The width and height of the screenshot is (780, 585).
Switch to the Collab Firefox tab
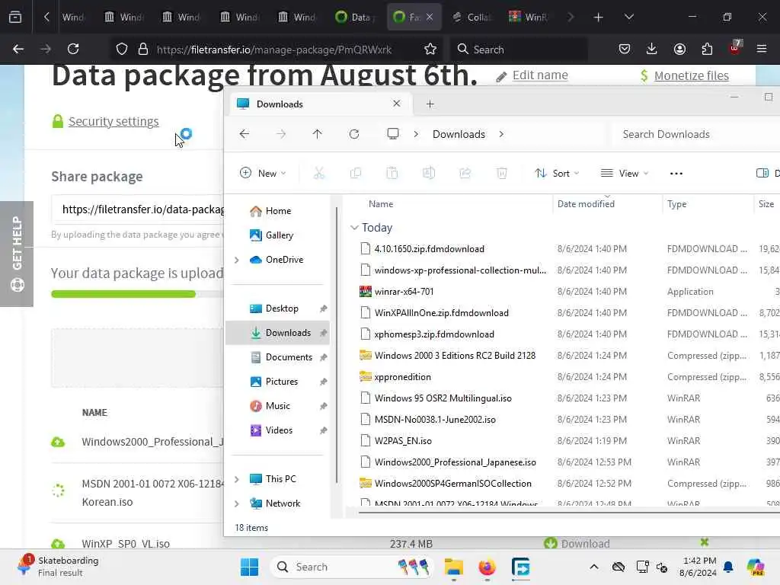tap(471, 17)
